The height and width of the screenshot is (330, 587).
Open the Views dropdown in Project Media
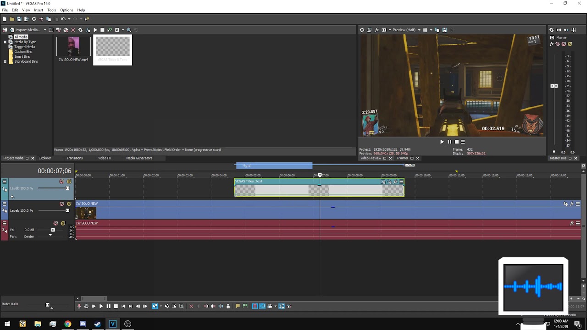point(123,30)
